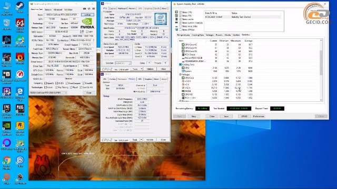Launch the FurMark desktop shortcut
This screenshot has height=189, width=337.
20,58
